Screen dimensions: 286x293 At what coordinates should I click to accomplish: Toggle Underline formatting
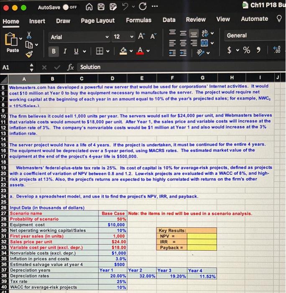[x=76, y=51]
